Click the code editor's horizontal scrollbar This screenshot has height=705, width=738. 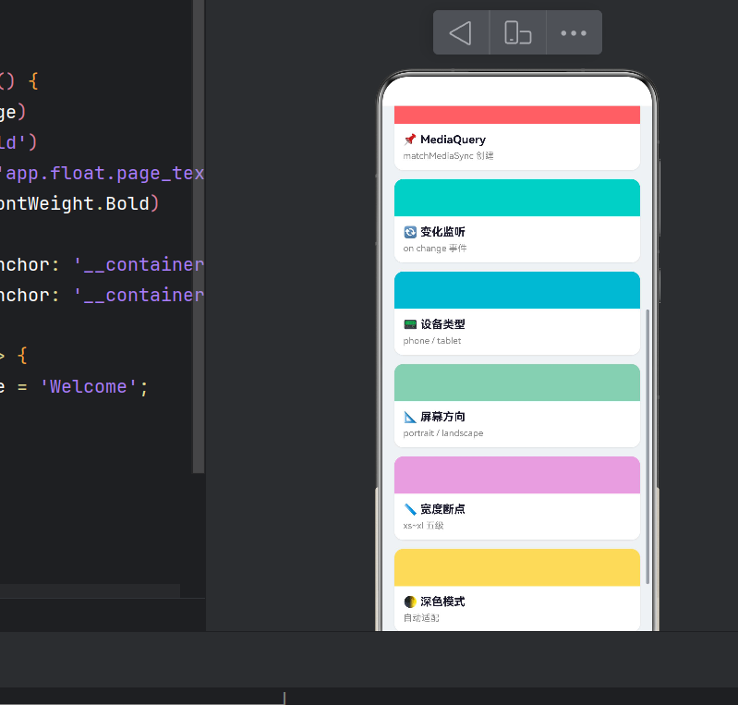click(90, 590)
